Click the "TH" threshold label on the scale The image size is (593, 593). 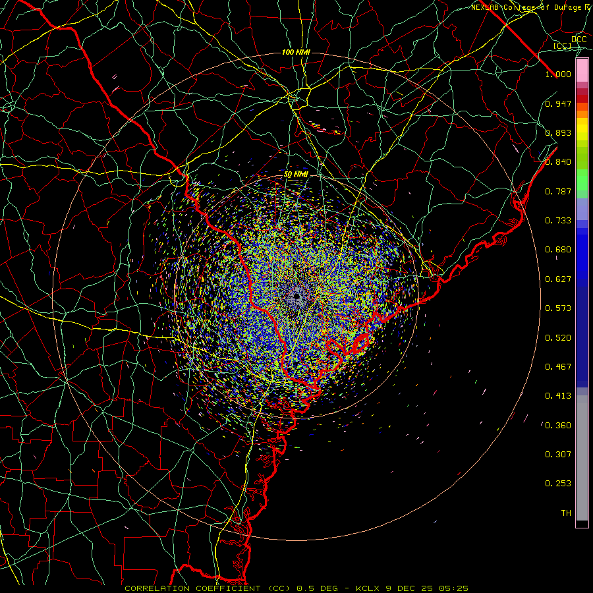566,513
